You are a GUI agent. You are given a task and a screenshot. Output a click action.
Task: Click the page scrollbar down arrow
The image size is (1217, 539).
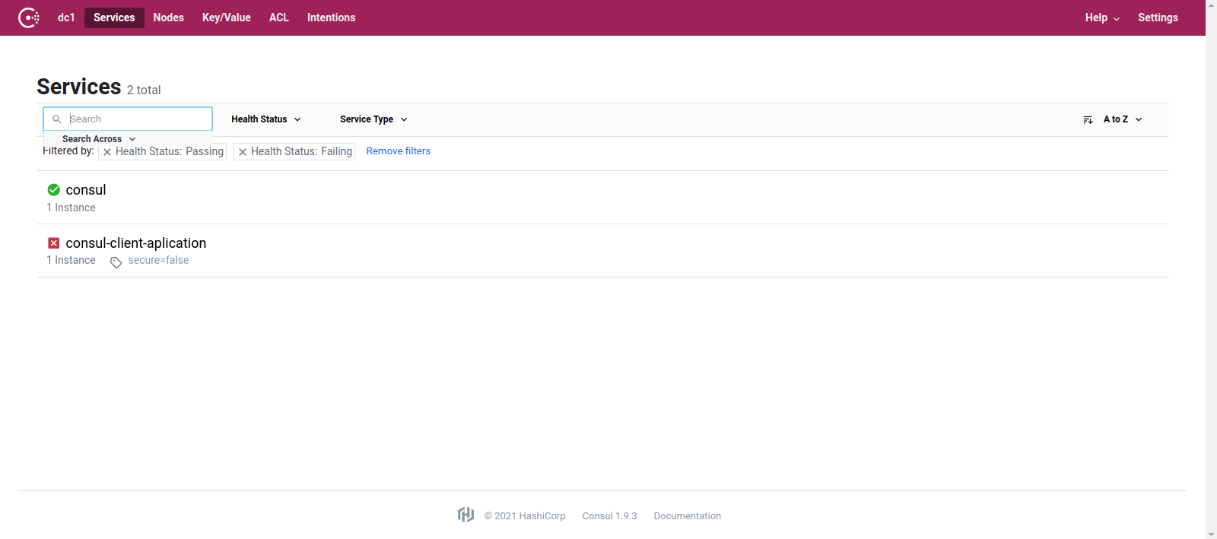click(1211, 534)
